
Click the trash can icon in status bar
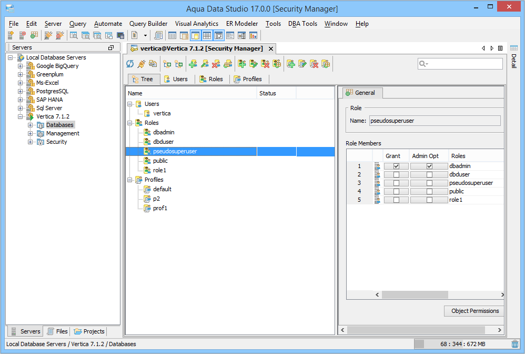[x=515, y=344]
